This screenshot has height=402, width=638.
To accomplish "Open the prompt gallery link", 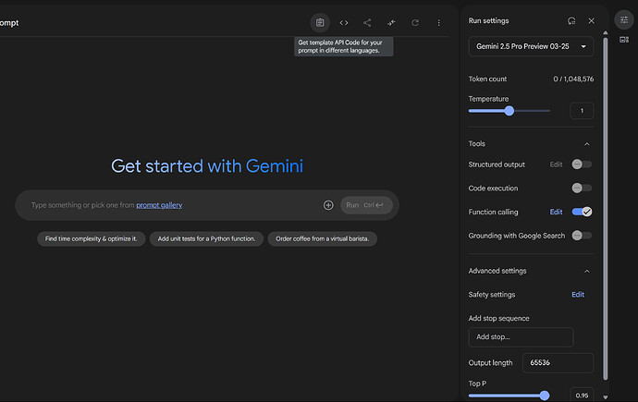I will pyautogui.click(x=159, y=205).
